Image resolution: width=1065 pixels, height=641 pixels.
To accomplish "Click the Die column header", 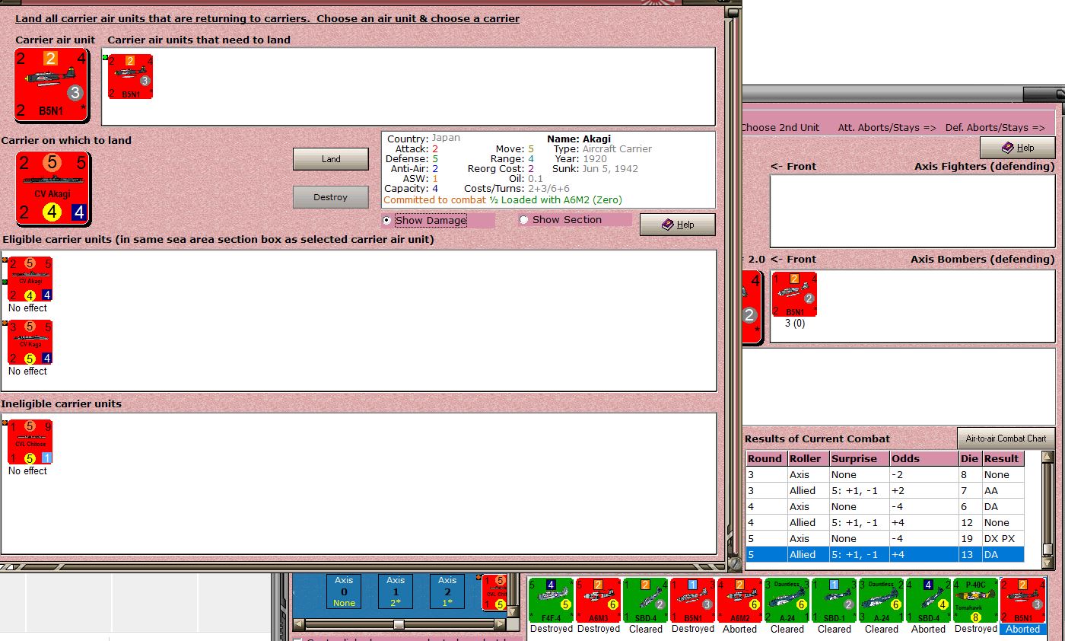I will 970,458.
